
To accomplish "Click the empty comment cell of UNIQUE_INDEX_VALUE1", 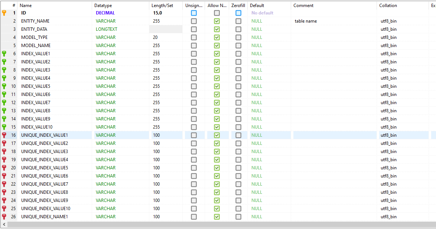I will [335, 135].
